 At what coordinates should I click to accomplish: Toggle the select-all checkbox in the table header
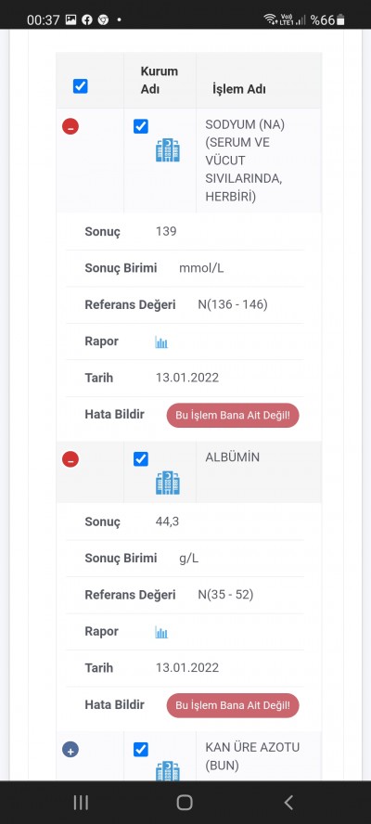click(x=81, y=86)
